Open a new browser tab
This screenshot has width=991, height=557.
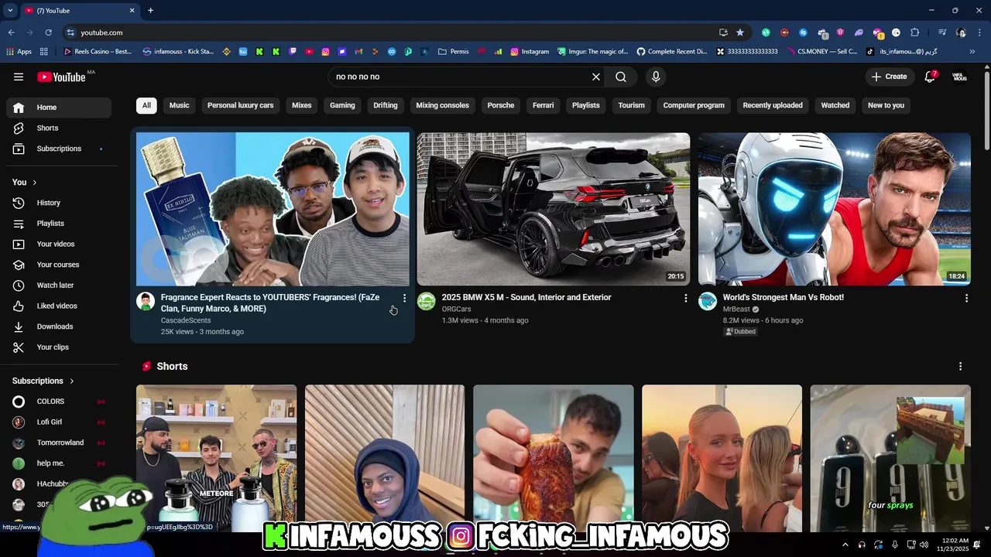[150, 10]
